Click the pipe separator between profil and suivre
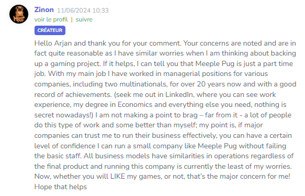 pyautogui.click(x=72, y=19)
